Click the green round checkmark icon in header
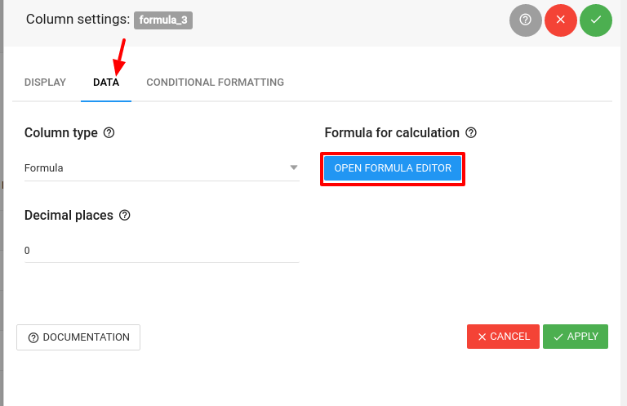Image resolution: width=627 pixels, height=406 pixels. tap(596, 20)
